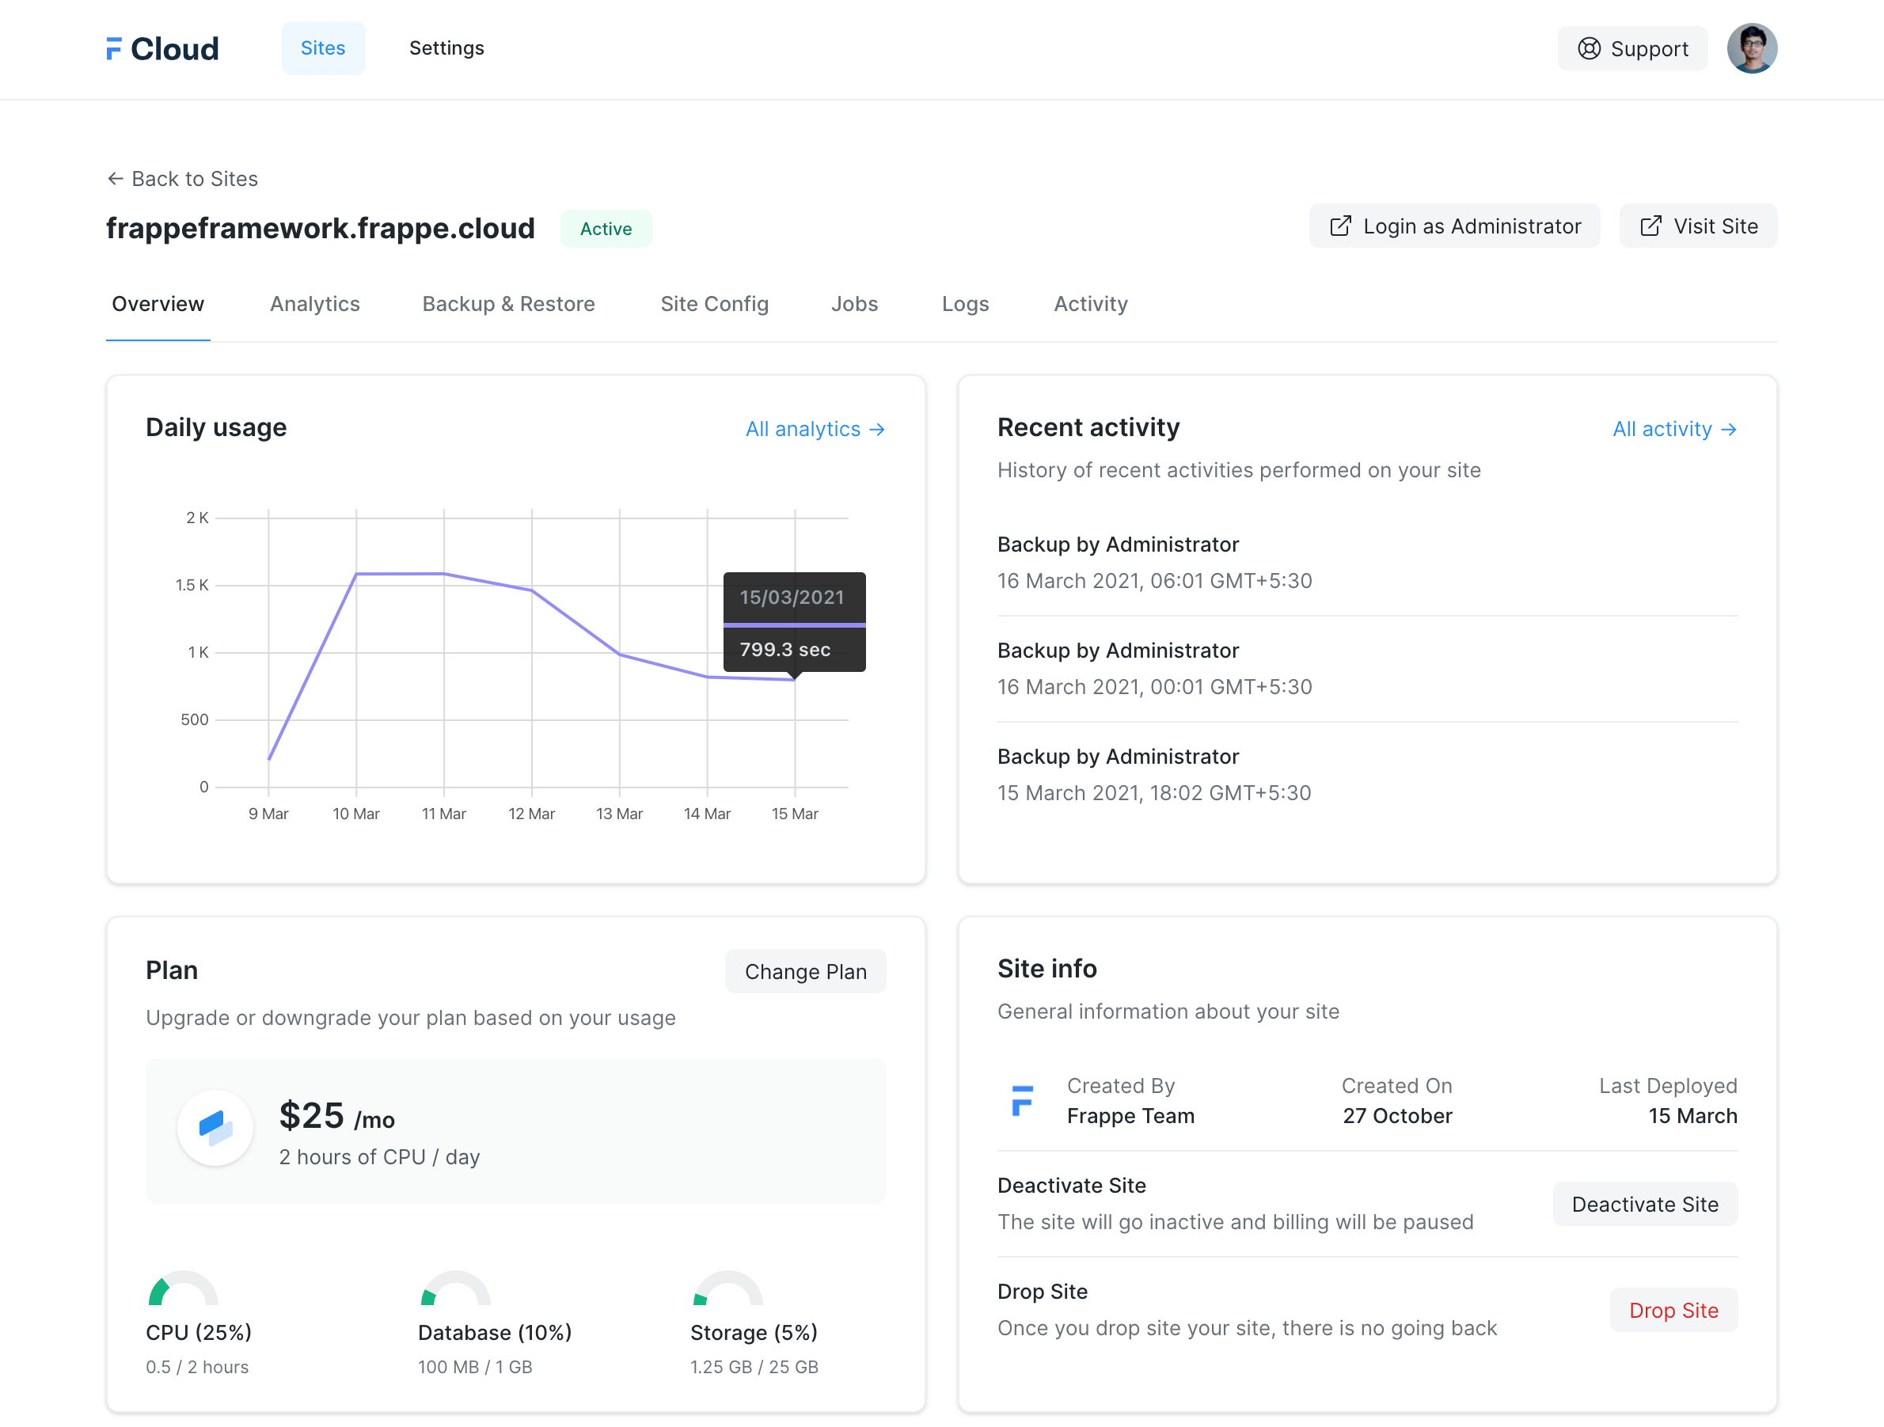Click the Frappe logo in Site info
The width and height of the screenshot is (1884, 1427).
point(1022,1100)
